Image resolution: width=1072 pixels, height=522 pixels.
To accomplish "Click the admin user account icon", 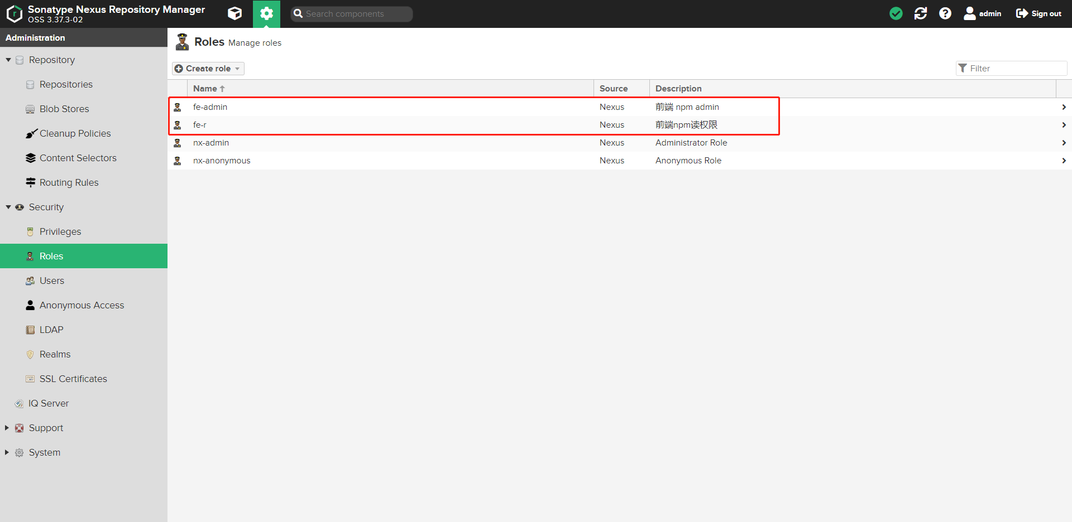I will [970, 13].
